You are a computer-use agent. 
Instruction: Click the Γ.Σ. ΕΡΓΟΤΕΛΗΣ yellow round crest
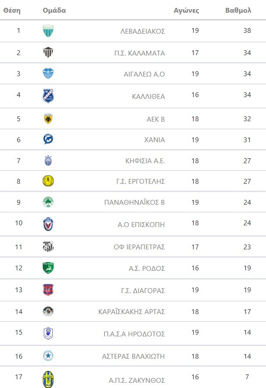[x=48, y=181]
